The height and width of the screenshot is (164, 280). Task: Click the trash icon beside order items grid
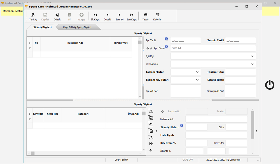point(151,131)
